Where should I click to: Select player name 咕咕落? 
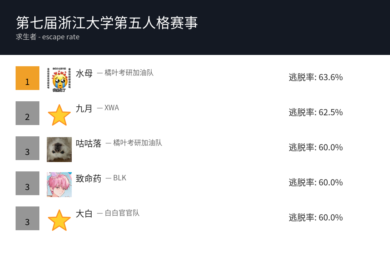[89, 143]
